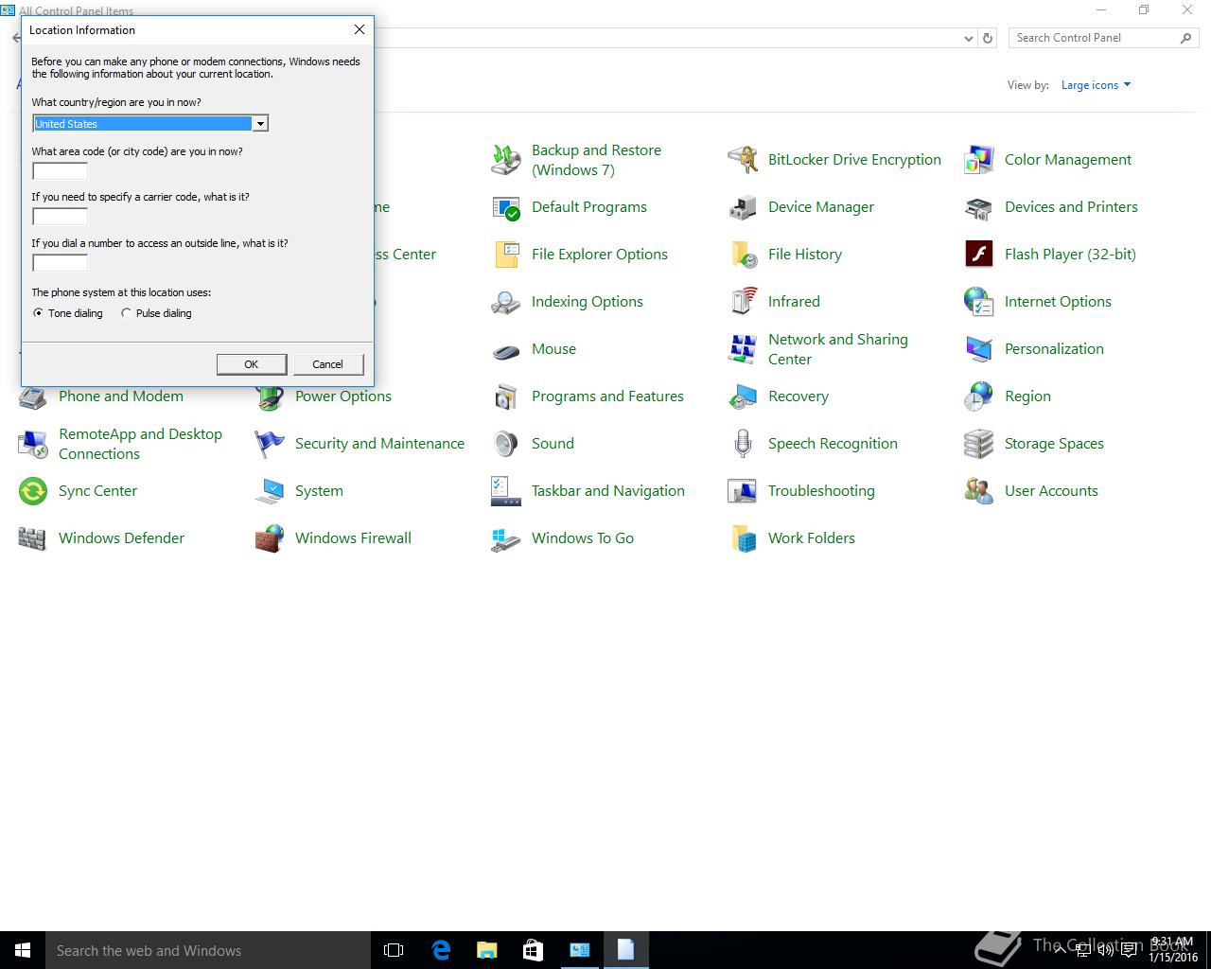Open the Devices and Printers icon
Viewport: 1211px width, 969px height.
click(x=979, y=207)
